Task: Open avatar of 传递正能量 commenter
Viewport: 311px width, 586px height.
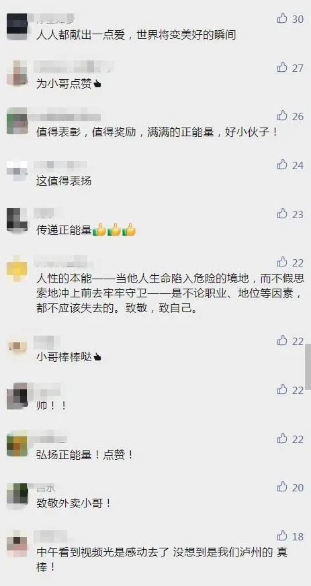Action: click(x=17, y=219)
